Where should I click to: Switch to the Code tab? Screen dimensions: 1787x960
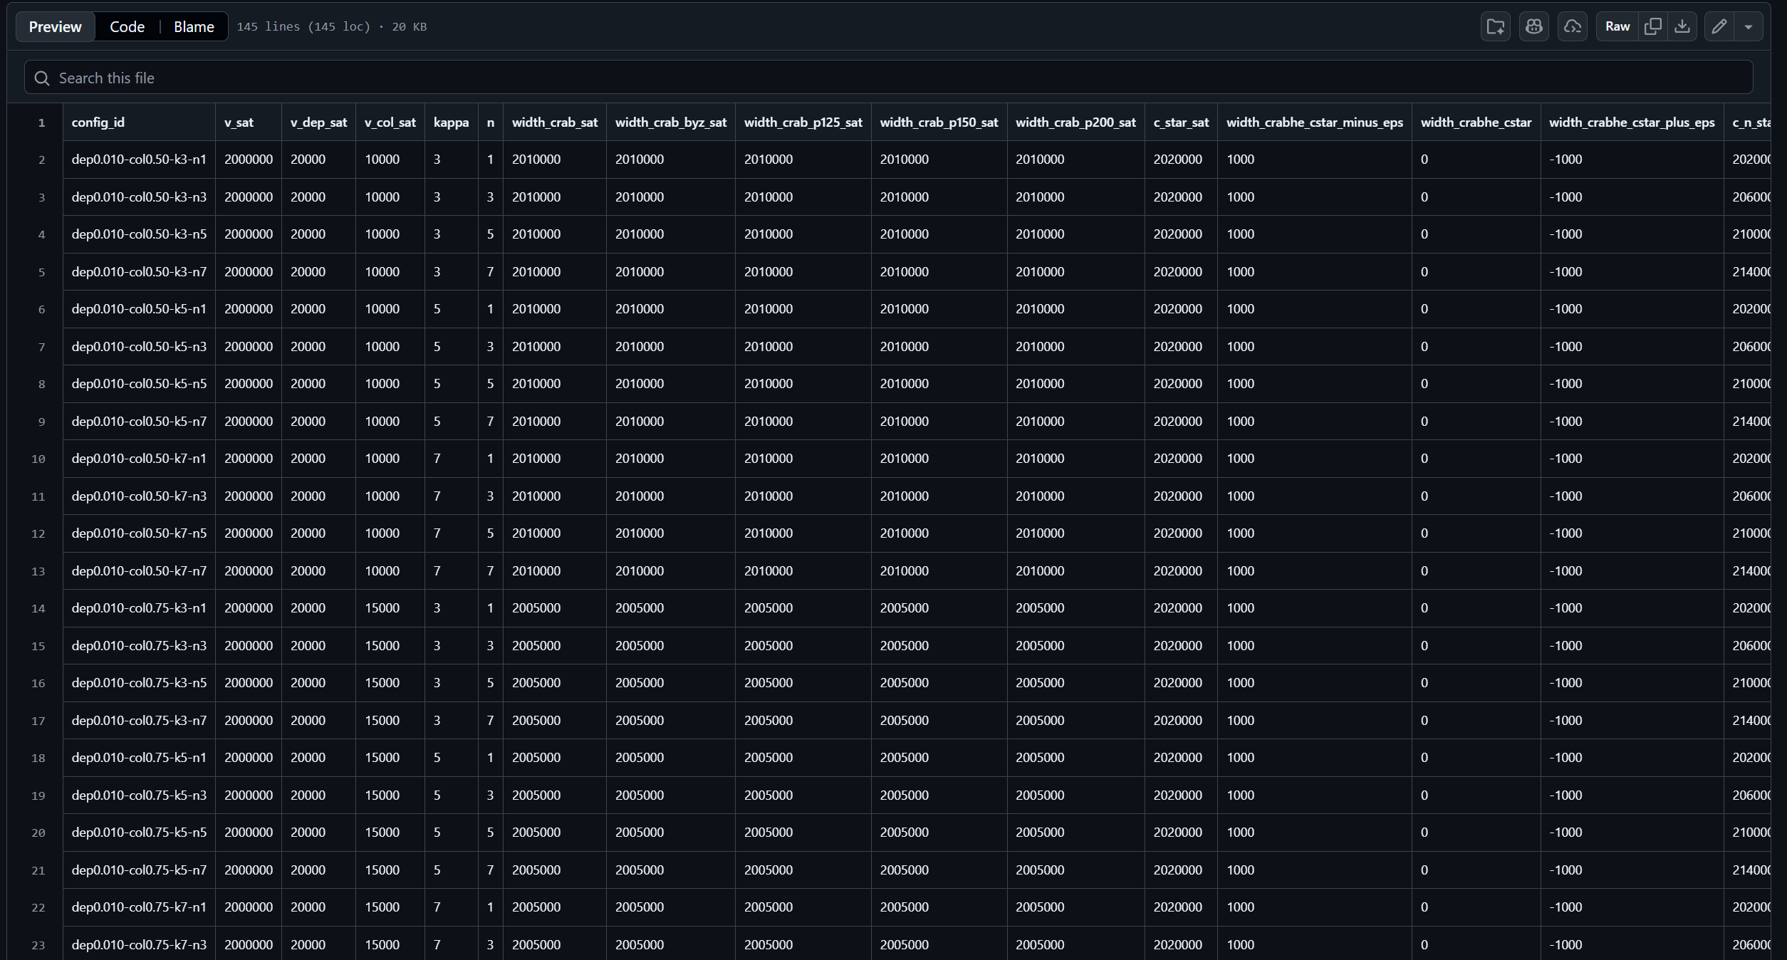tap(127, 27)
